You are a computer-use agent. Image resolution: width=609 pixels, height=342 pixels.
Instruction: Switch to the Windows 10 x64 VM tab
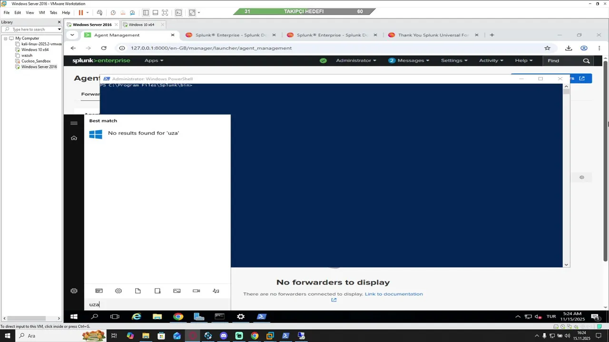click(141, 25)
